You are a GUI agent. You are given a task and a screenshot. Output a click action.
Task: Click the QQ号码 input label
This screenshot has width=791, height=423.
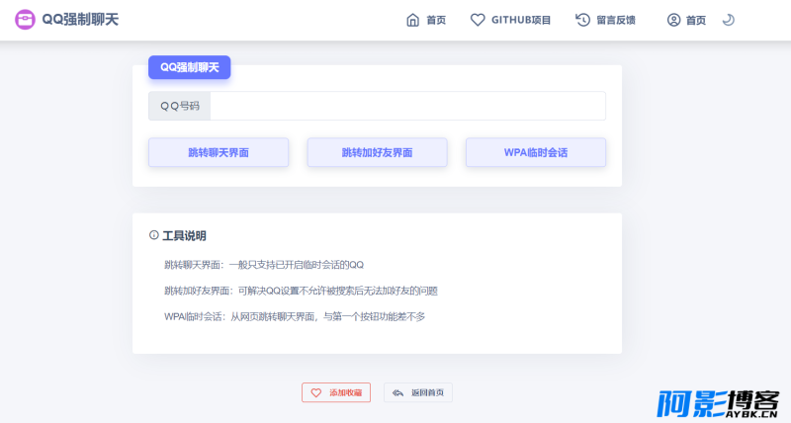coord(180,106)
